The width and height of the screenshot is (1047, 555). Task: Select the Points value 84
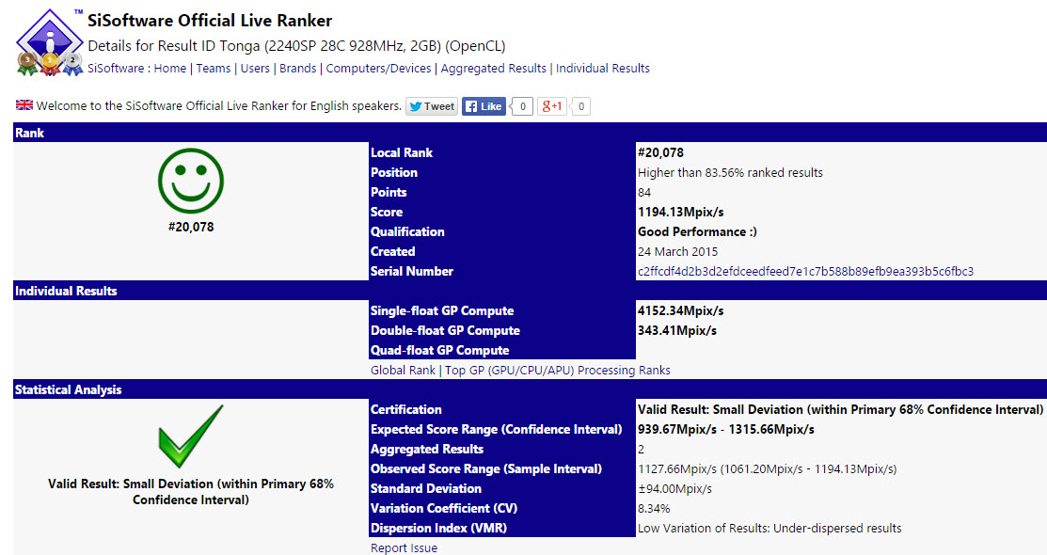point(644,192)
